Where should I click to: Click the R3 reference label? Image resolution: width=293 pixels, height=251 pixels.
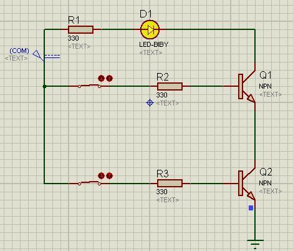(163, 174)
